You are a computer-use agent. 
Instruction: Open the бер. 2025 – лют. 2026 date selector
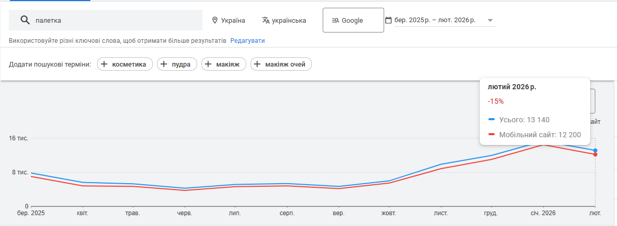435,21
